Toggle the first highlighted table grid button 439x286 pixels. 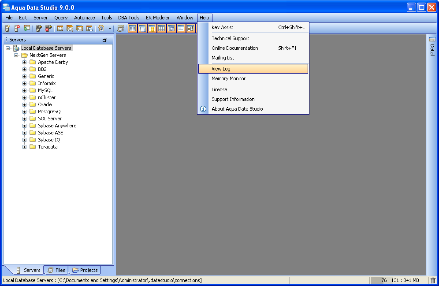(x=132, y=28)
